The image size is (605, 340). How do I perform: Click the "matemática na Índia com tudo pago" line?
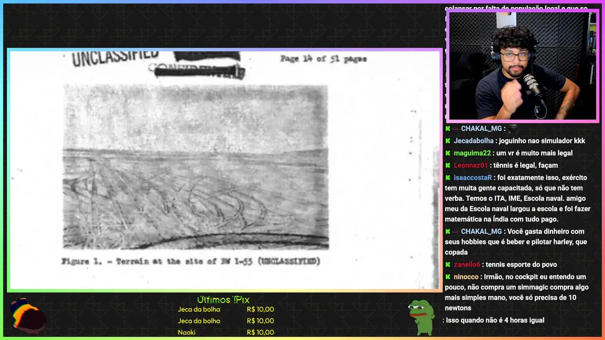[x=501, y=219]
